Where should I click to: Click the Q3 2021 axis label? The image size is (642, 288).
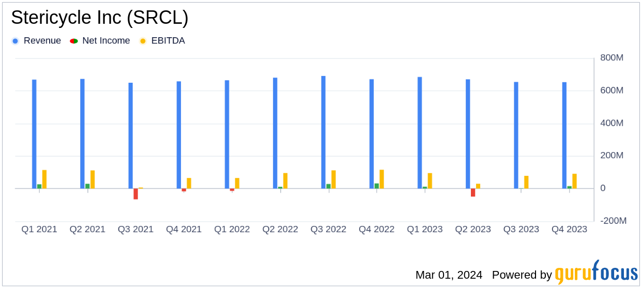tap(135, 229)
